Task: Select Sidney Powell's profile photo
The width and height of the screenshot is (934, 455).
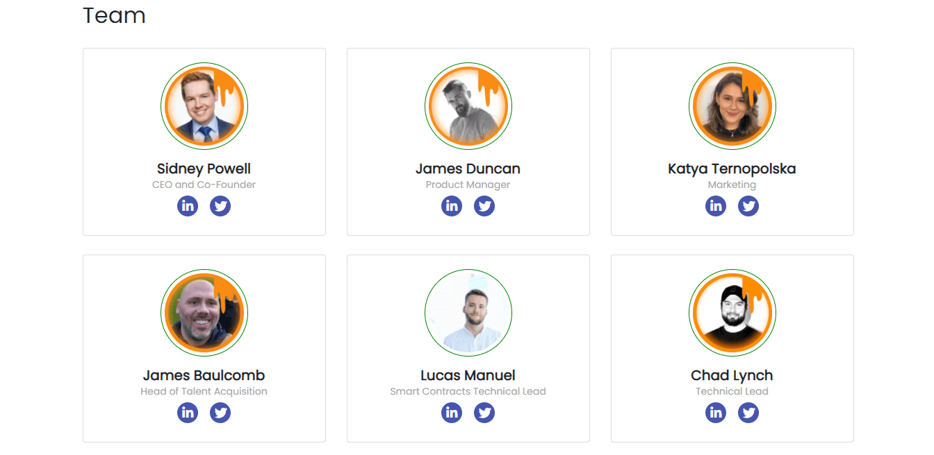Action: pos(204,106)
